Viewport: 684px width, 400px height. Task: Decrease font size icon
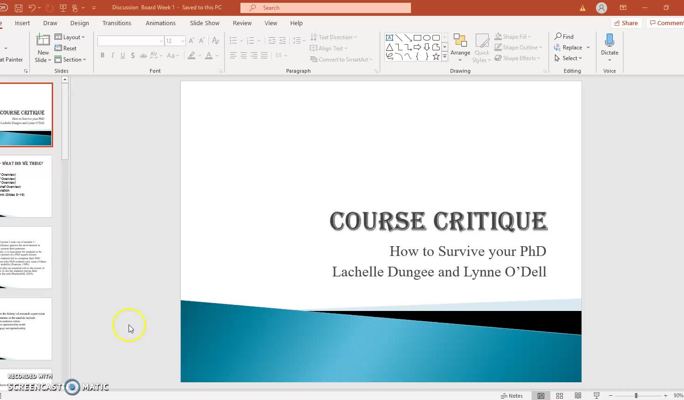(x=202, y=41)
